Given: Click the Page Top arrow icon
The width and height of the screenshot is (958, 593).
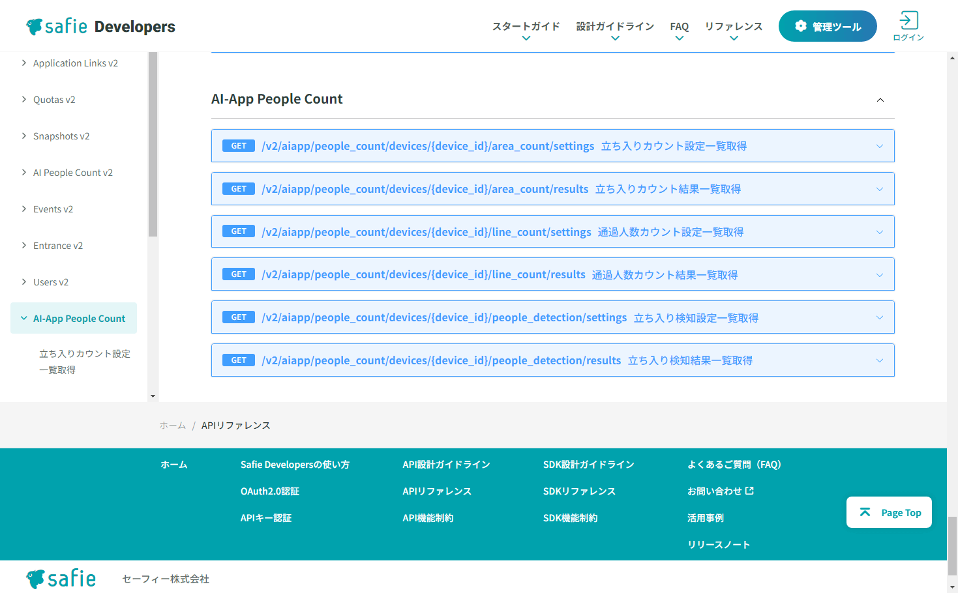Looking at the screenshot, I should tap(865, 512).
